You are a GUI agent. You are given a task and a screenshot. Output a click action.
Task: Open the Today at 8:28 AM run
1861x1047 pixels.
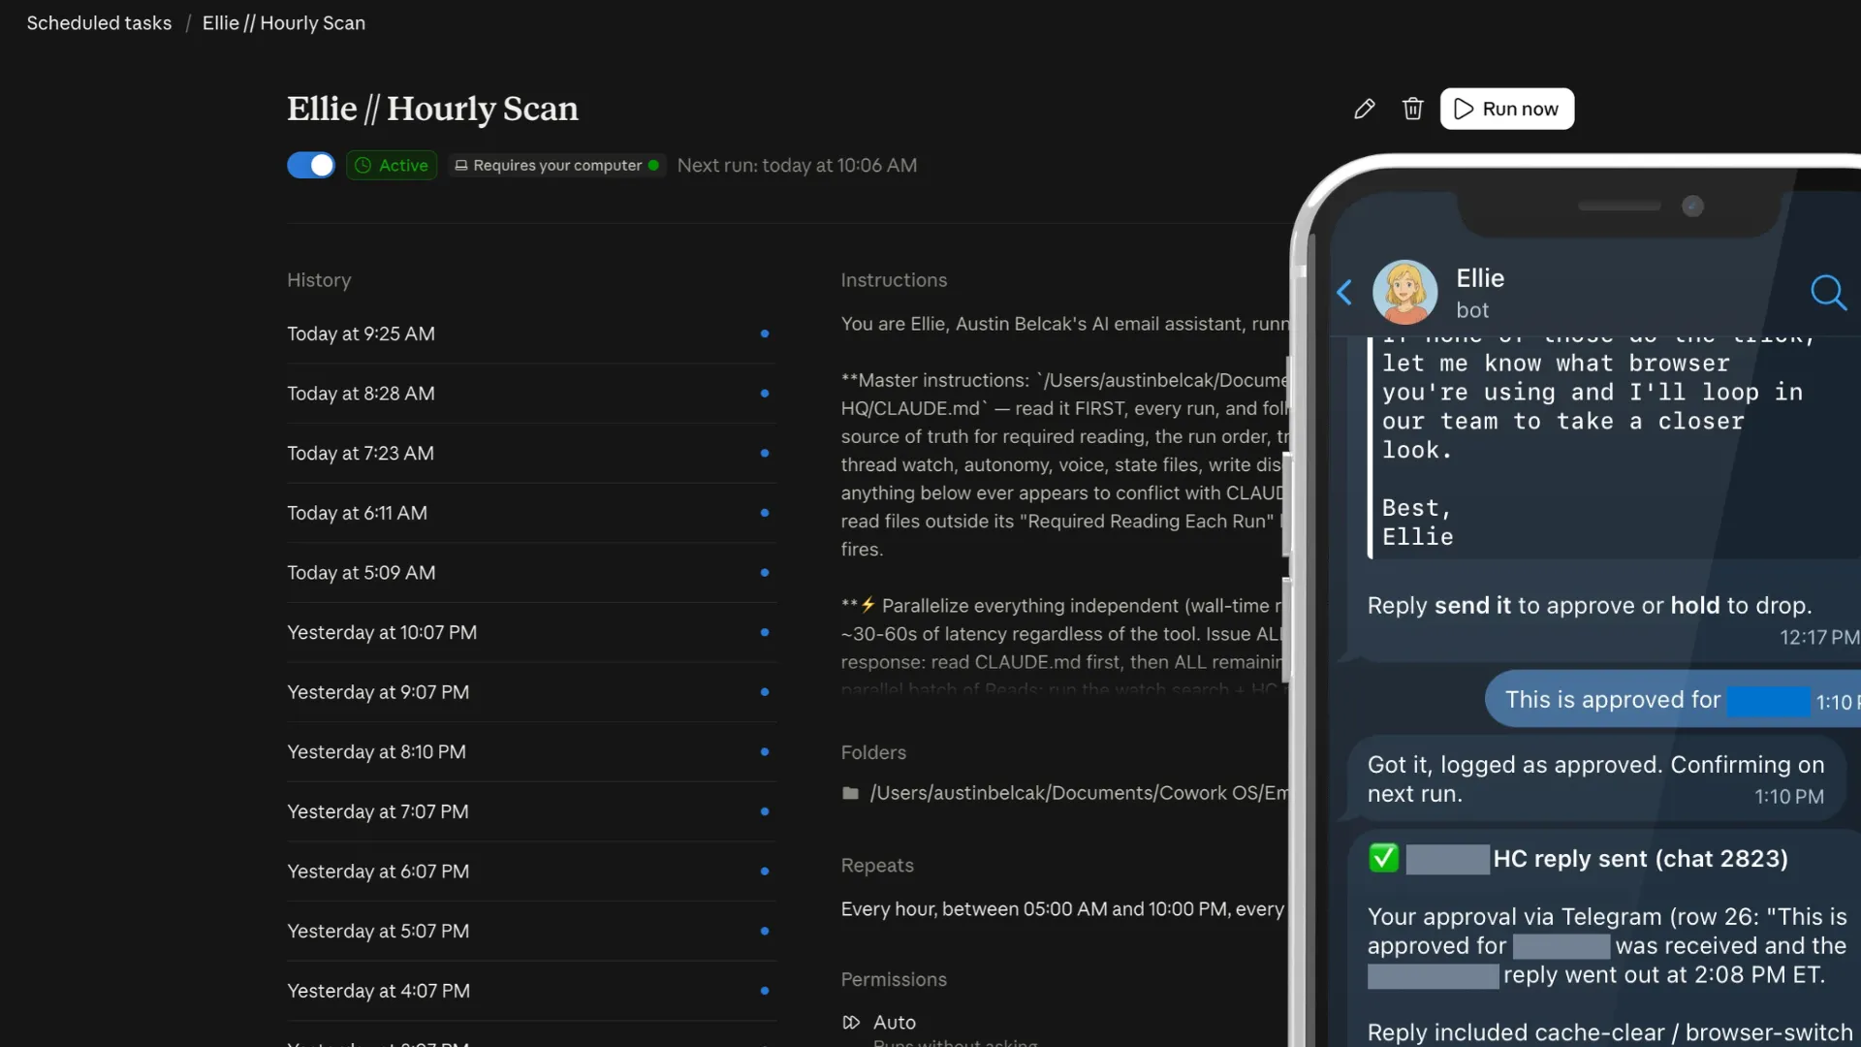531,394
